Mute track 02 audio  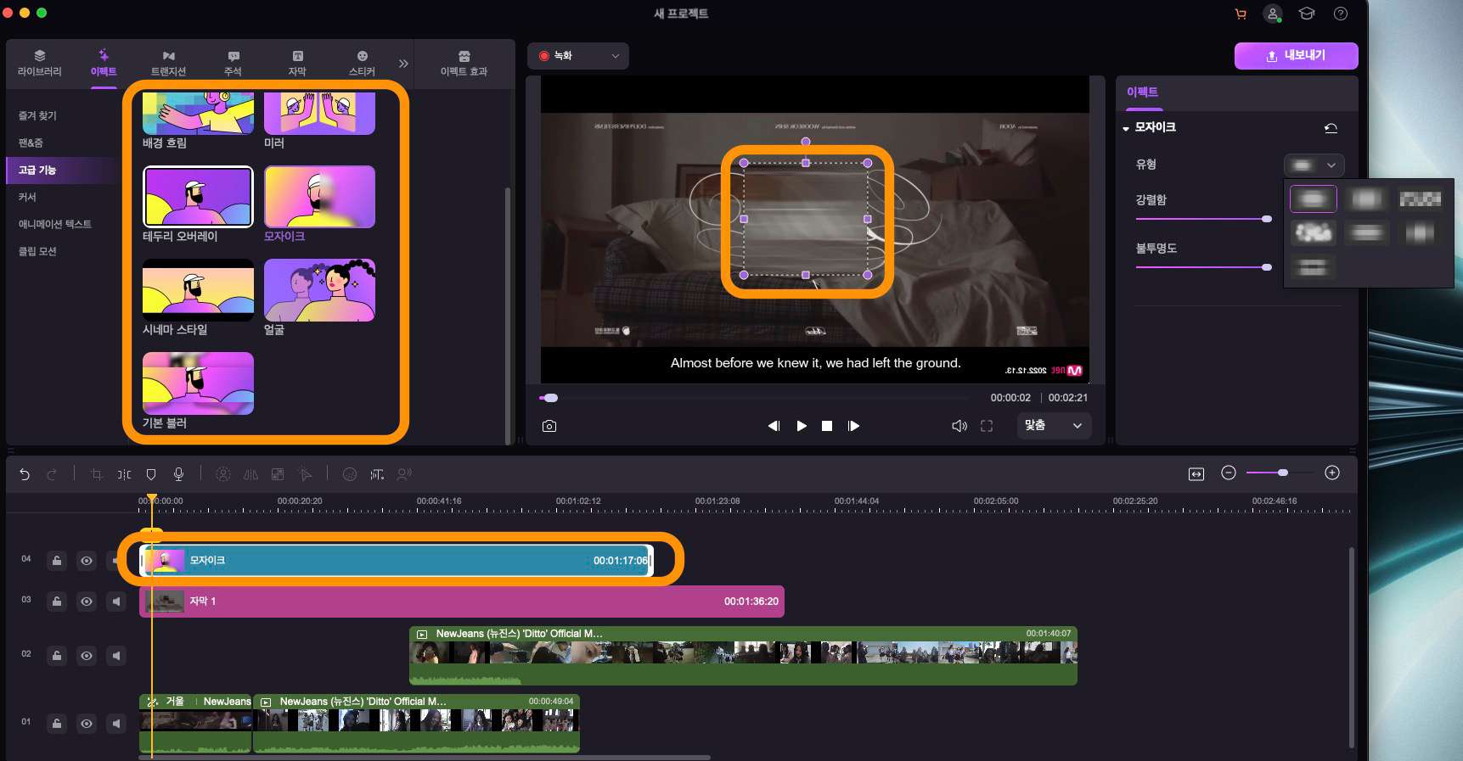[x=116, y=656]
